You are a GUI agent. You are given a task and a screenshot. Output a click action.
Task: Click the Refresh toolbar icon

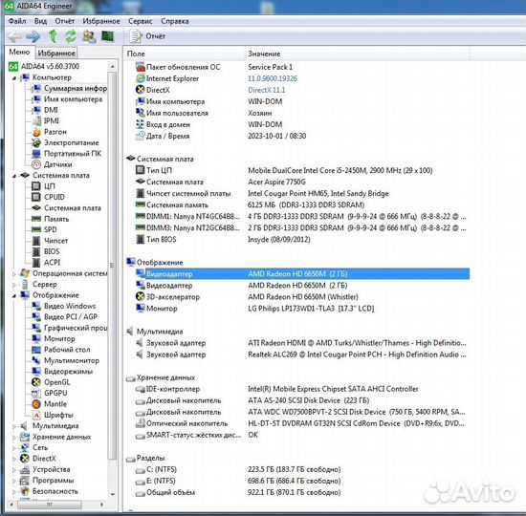(x=71, y=36)
